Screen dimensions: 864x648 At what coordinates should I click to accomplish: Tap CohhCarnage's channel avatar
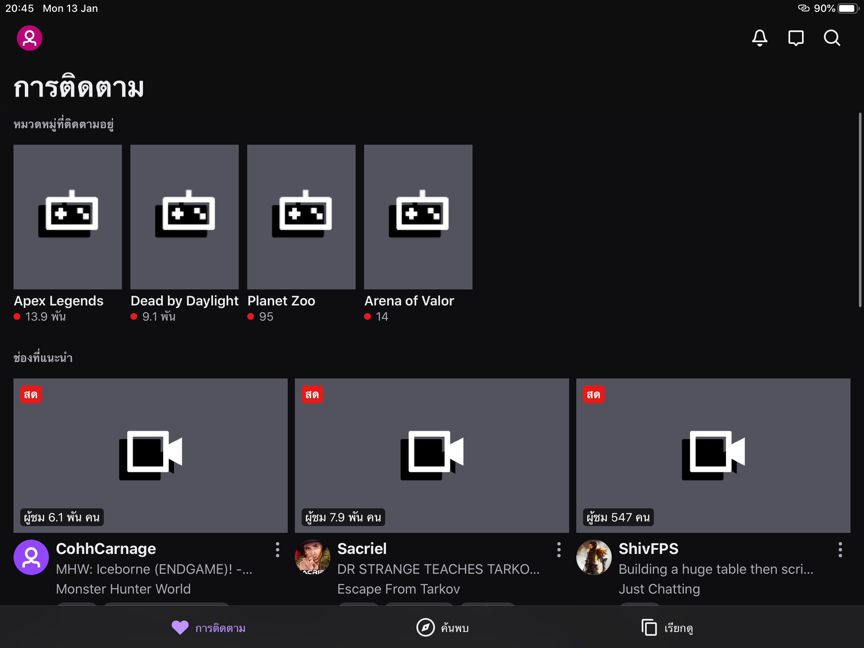click(x=31, y=557)
